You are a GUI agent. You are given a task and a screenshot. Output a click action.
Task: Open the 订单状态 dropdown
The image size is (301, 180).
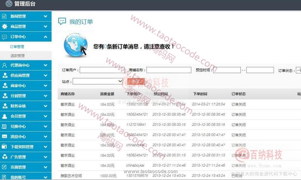click(x=298, y=70)
